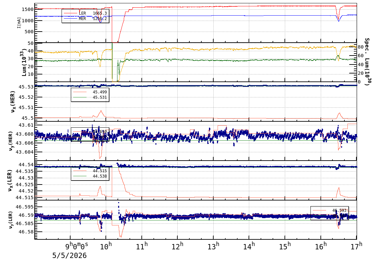384x260 pixels.
Task: Click the νy(LER) axis label
Action: 11,220
